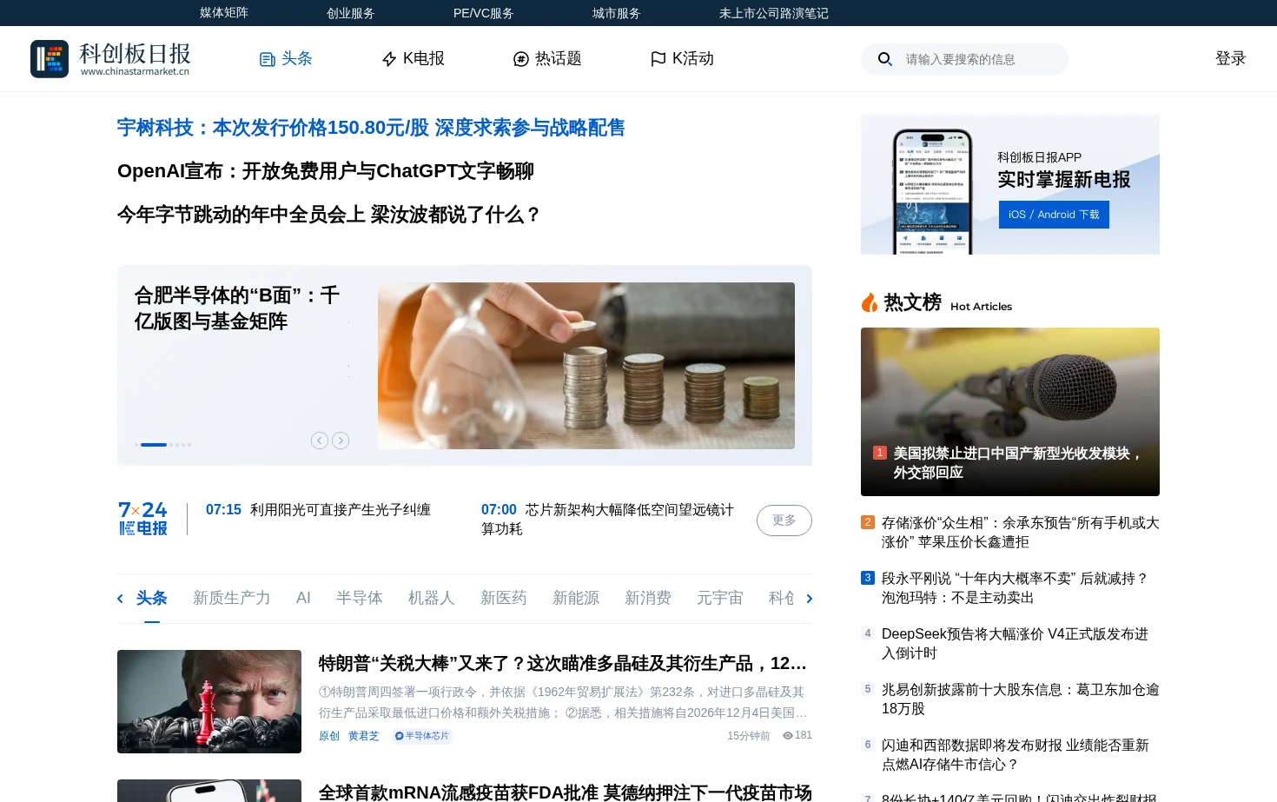
Task: Open carousel article 合肥半导体的"B面"
Action: point(237,308)
